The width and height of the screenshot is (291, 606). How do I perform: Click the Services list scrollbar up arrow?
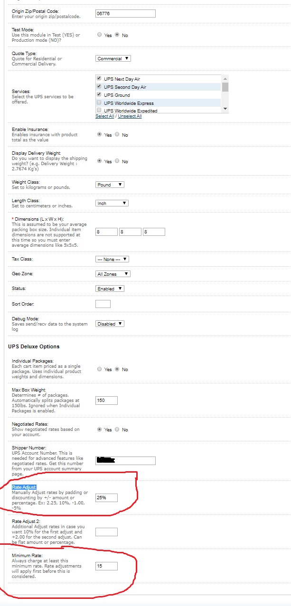click(x=225, y=78)
